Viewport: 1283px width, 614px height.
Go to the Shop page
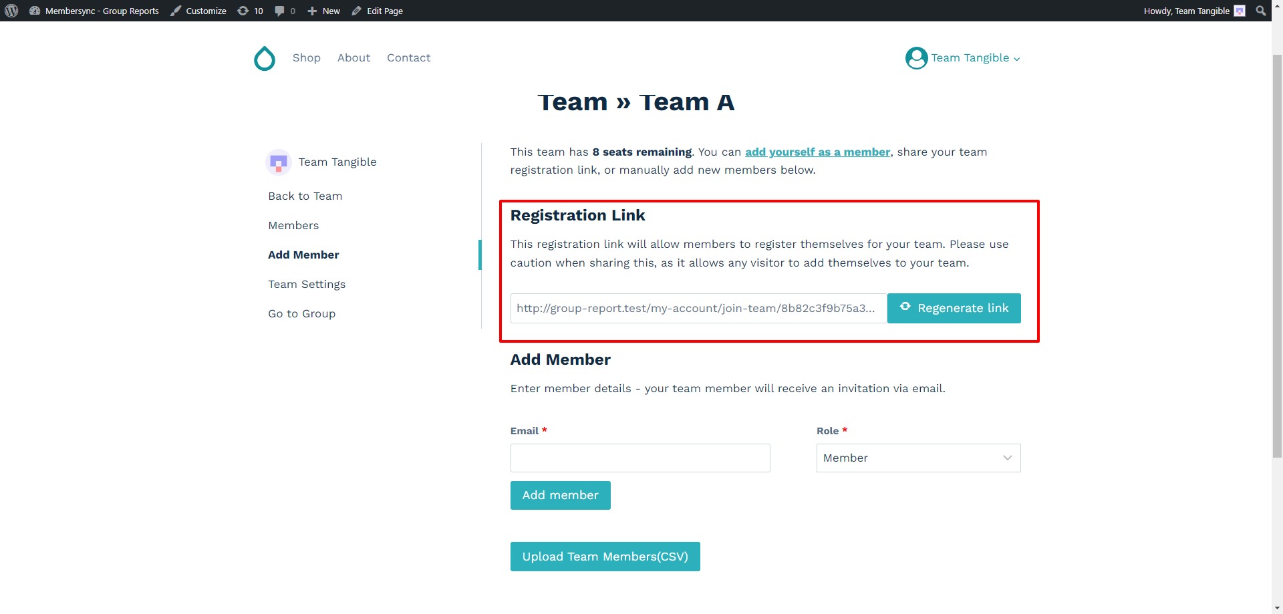tap(307, 57)
